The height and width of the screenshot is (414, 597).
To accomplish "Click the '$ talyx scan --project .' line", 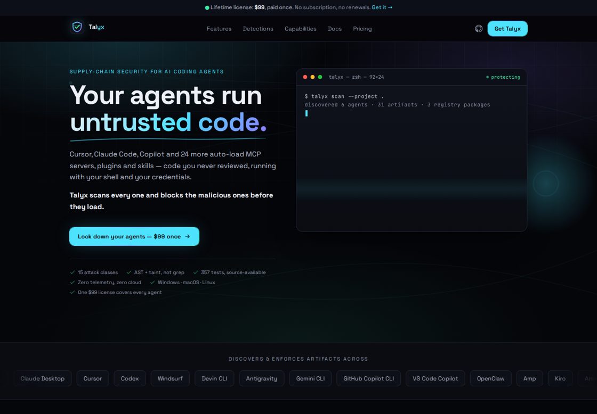I will tap(344, 96).
